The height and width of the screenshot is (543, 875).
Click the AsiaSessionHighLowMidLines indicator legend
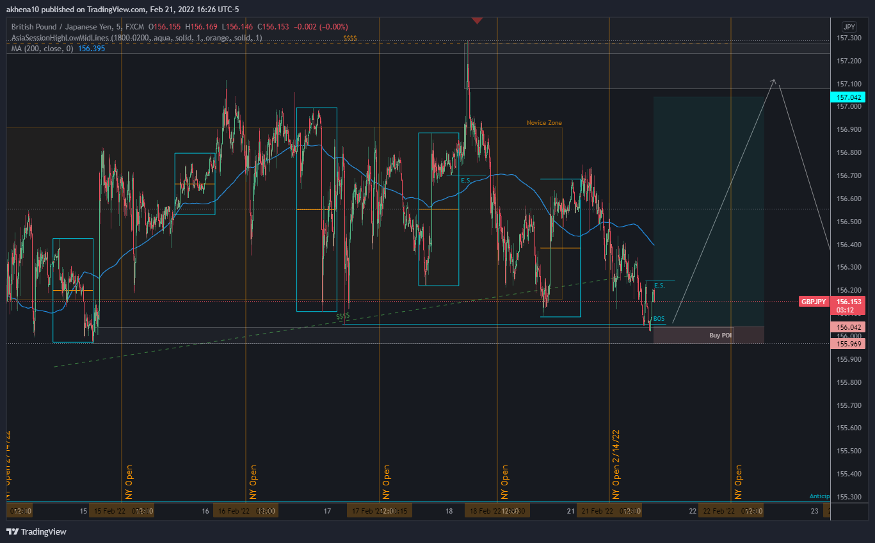pyautogui.click(x=137, y=38)
